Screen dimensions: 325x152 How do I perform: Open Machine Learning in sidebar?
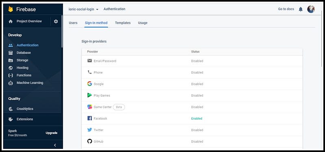point(30,83)
